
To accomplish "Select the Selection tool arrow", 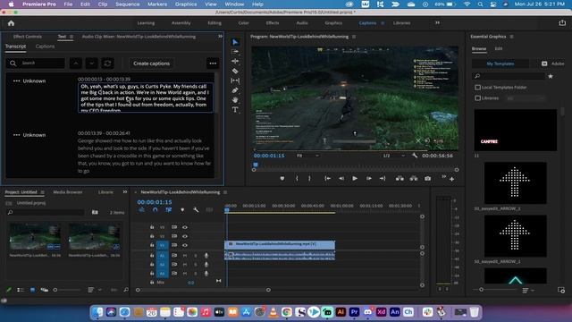I will 235,42.
